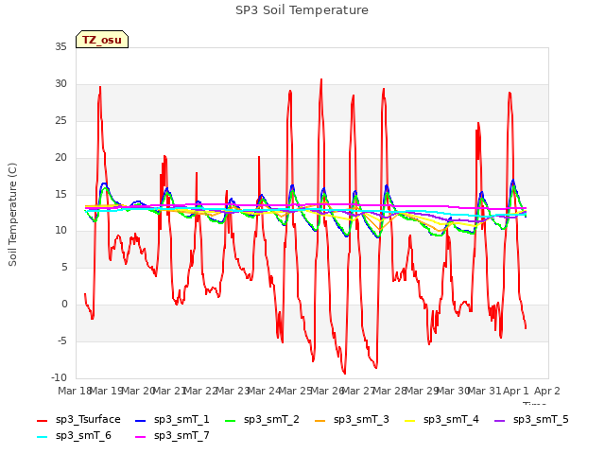Click the Mar 24 x-axis tick label
The width and height of the screenshot is (605, 454).
point(264,391)
